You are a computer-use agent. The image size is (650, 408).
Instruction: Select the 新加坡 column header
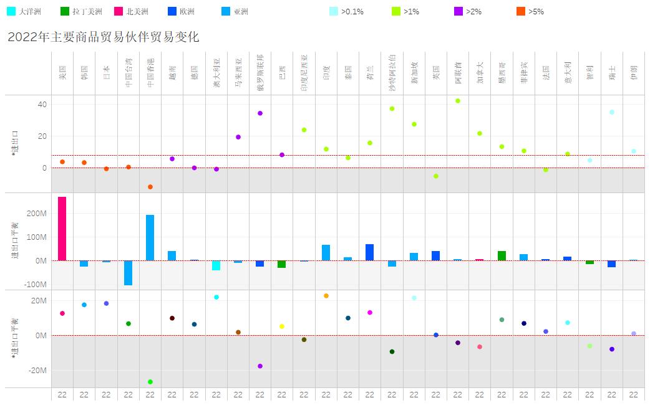click(x=414, y=73)
